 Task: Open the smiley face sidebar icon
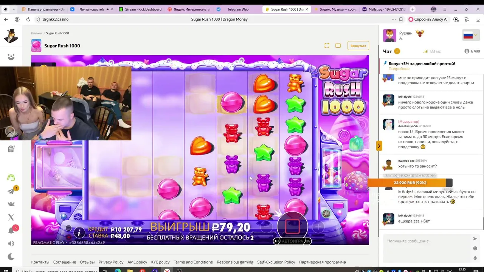(x=11, y=57)
